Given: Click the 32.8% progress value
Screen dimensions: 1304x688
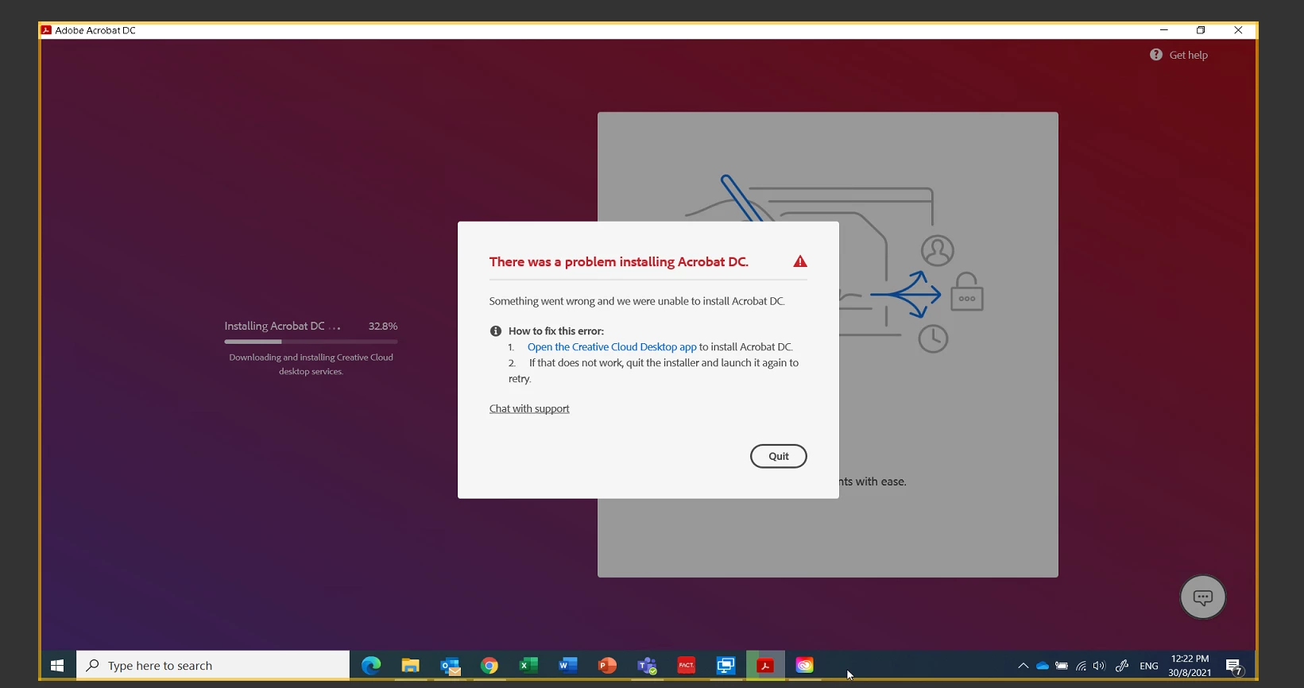Looking at the screenshot, I should pyautogui.click(x=383, y=327).
